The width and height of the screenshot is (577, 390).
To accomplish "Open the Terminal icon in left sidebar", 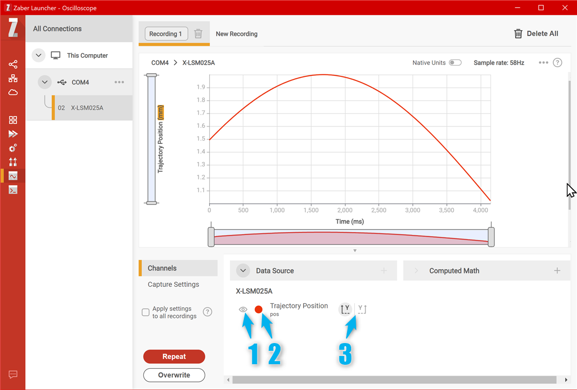I will [13, 190].
